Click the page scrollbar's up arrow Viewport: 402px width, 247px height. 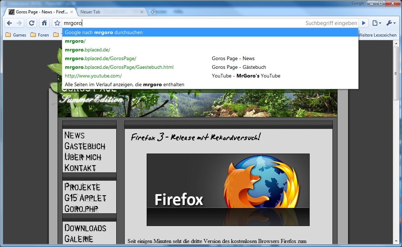coord(396,43)
